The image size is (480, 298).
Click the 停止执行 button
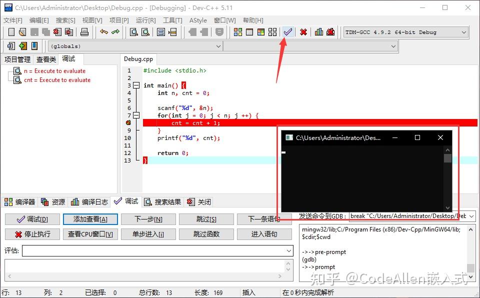click(32, 234)
